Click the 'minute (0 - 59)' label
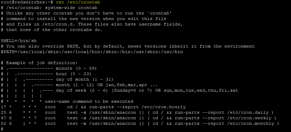 [76, 68]
